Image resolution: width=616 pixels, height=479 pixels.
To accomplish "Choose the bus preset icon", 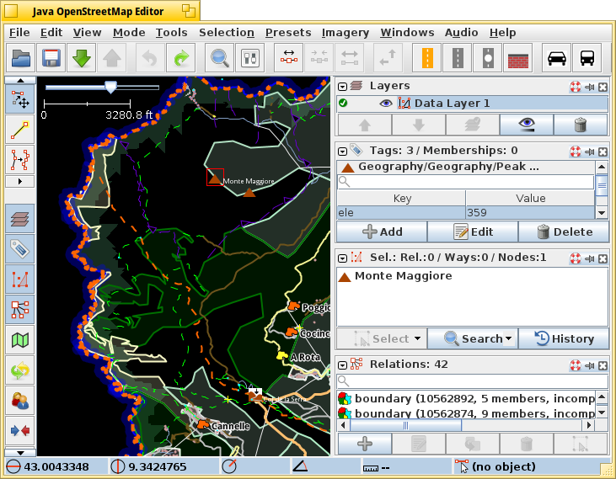I will 587,58.
